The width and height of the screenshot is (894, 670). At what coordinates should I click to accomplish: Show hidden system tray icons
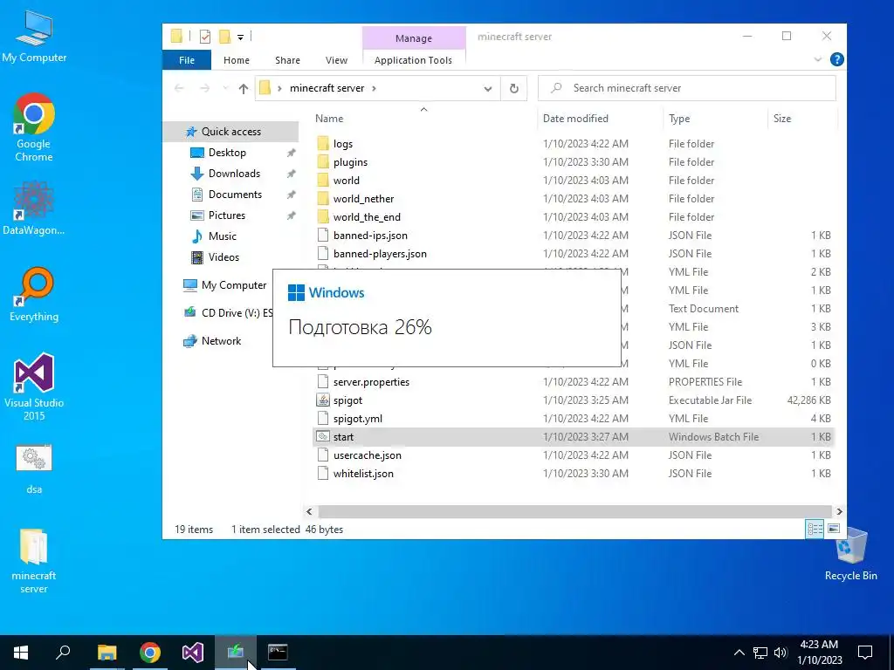click(739, 653)
